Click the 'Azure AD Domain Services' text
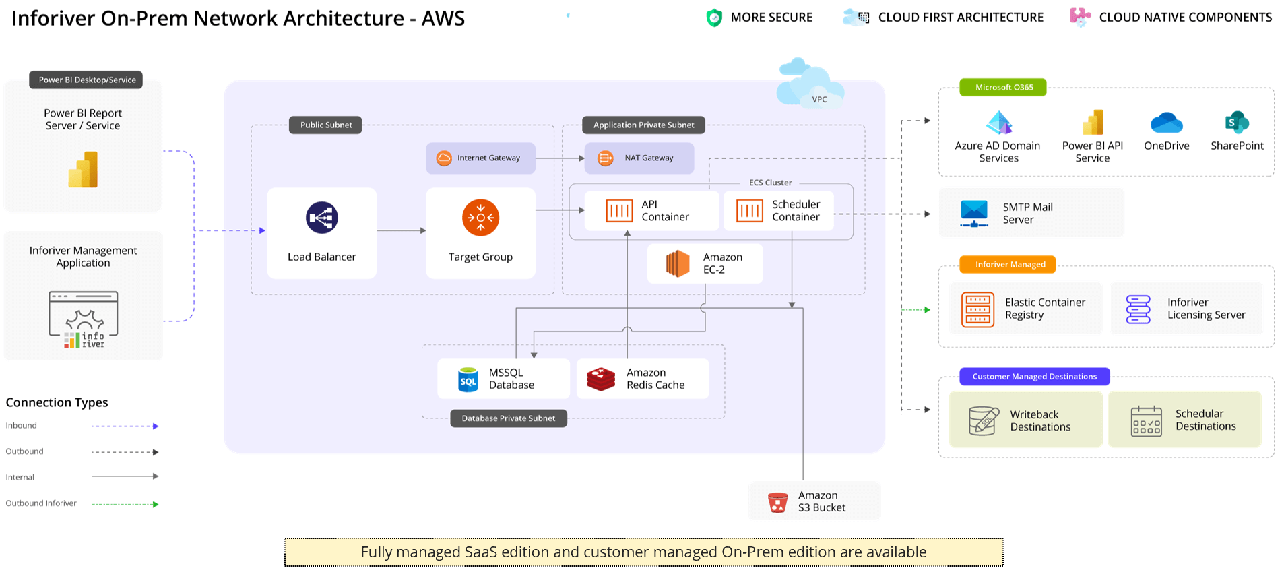The width and height of the screenshot is (1284, 570). click(998, 152)
